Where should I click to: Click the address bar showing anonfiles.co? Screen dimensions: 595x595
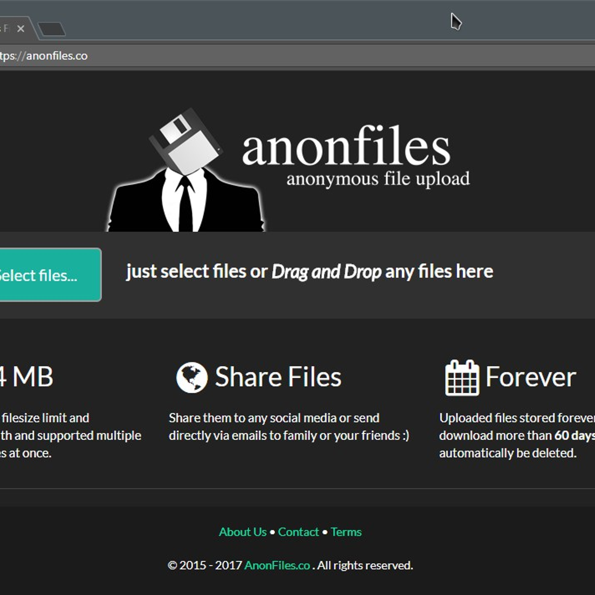(297, 56)
